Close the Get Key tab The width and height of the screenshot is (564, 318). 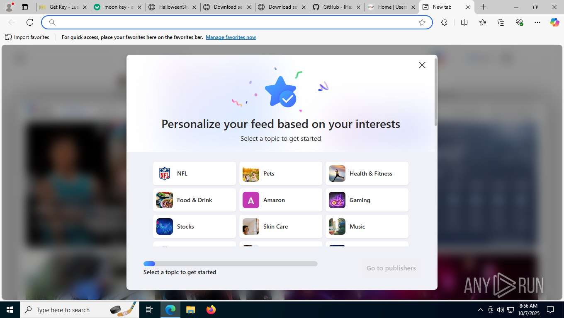pos(85,7)
